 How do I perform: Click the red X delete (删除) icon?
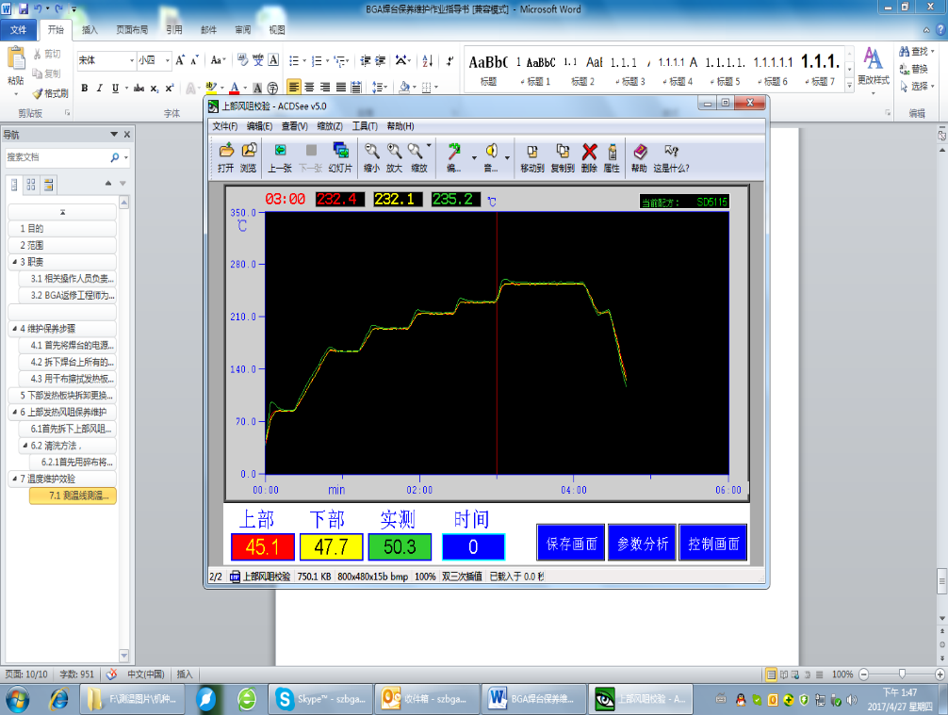point(589,151)
